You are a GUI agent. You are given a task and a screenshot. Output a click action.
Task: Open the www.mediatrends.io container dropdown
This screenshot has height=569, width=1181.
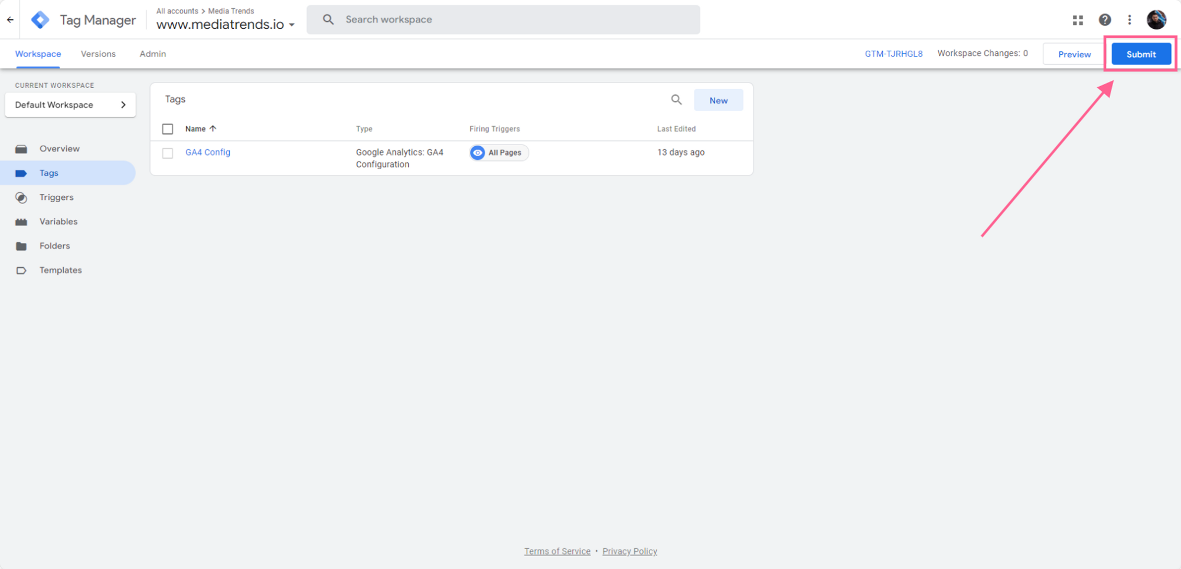[225, 24]
